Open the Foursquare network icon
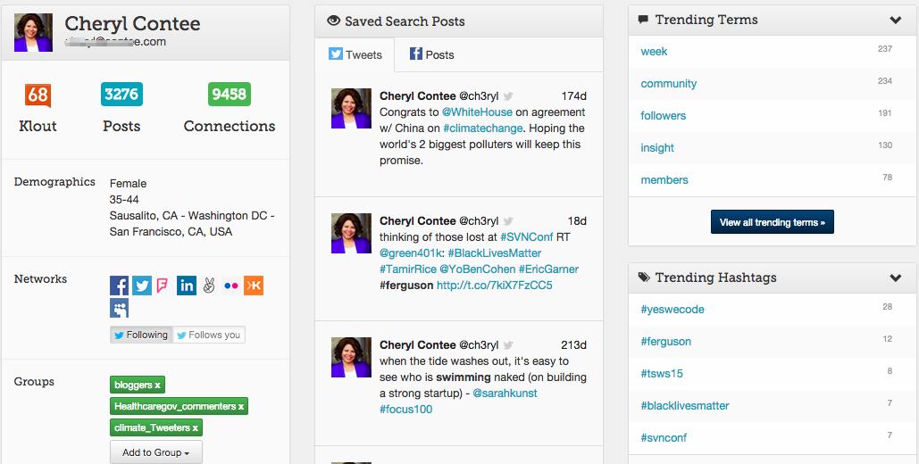Image resolution: width=919 pixels, height=464 pixels. pos(163,286)
